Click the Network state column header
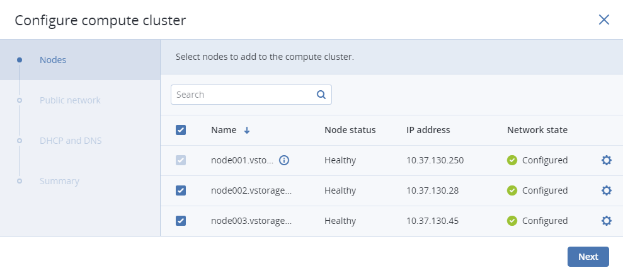 [x=537, y=130]
